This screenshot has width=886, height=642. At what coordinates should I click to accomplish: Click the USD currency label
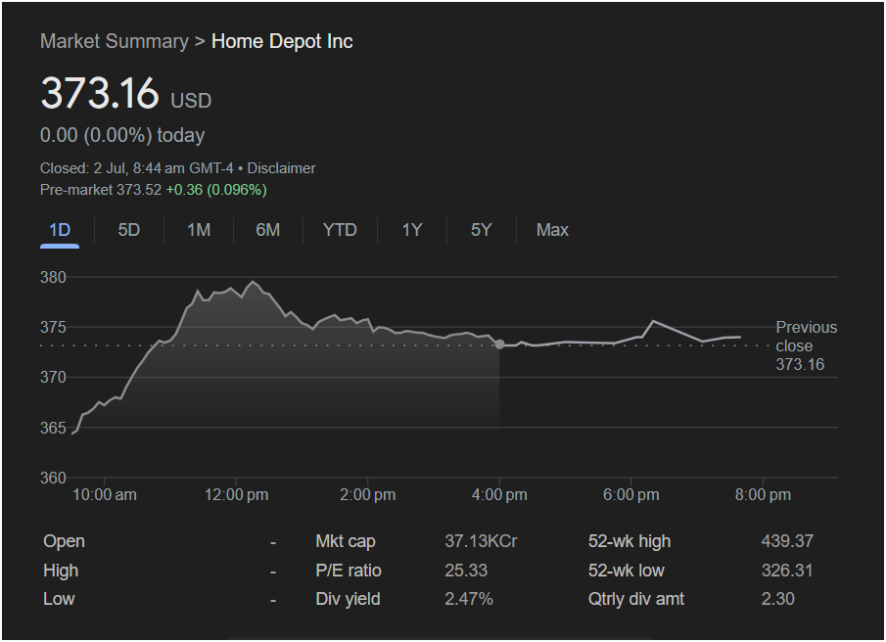191,101
